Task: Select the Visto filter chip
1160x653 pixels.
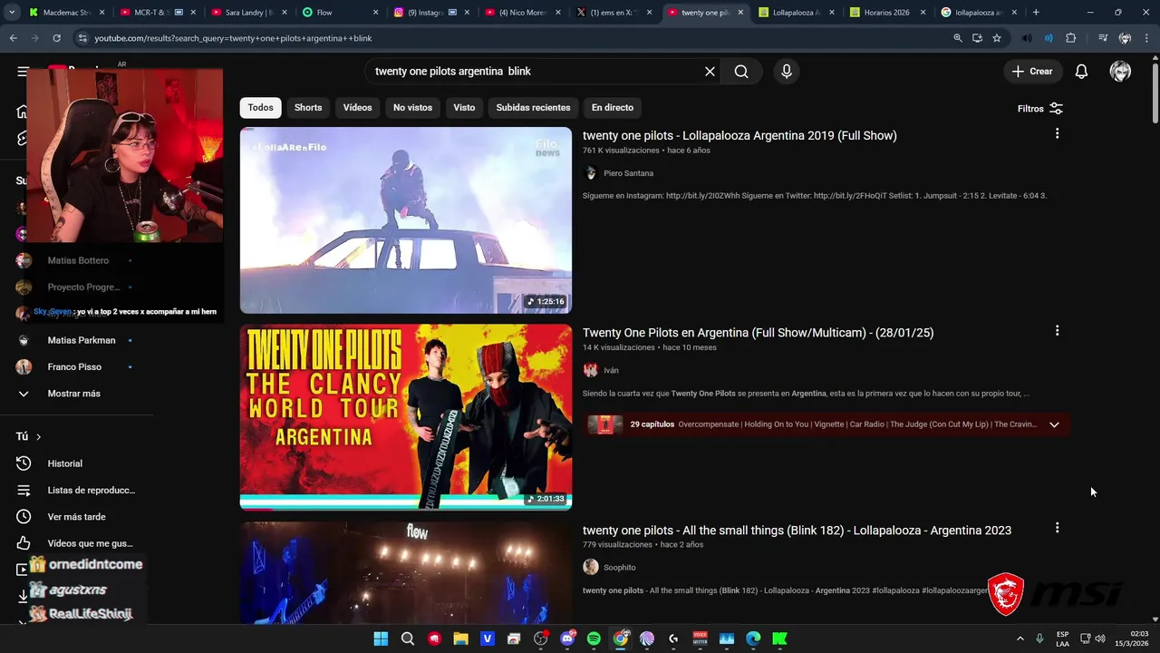Action: pyautogui.click(x=464, y=107)
